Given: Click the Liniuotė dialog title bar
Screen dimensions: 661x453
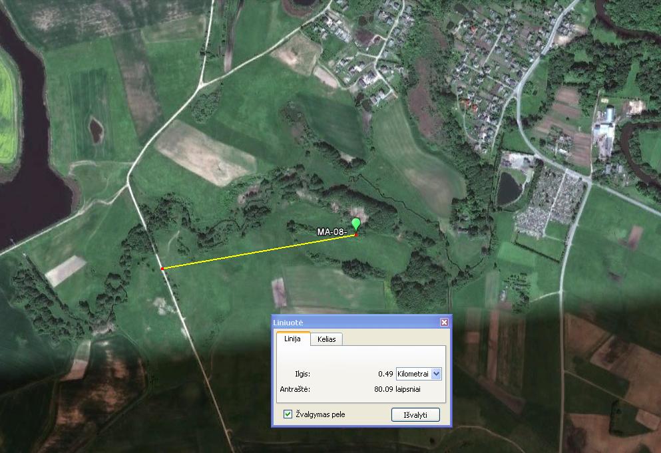Looking at the screenshot, I should (x=361, y=323).
